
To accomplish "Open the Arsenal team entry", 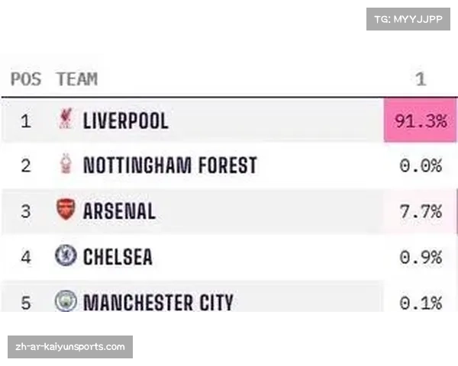I will (119, 210).
